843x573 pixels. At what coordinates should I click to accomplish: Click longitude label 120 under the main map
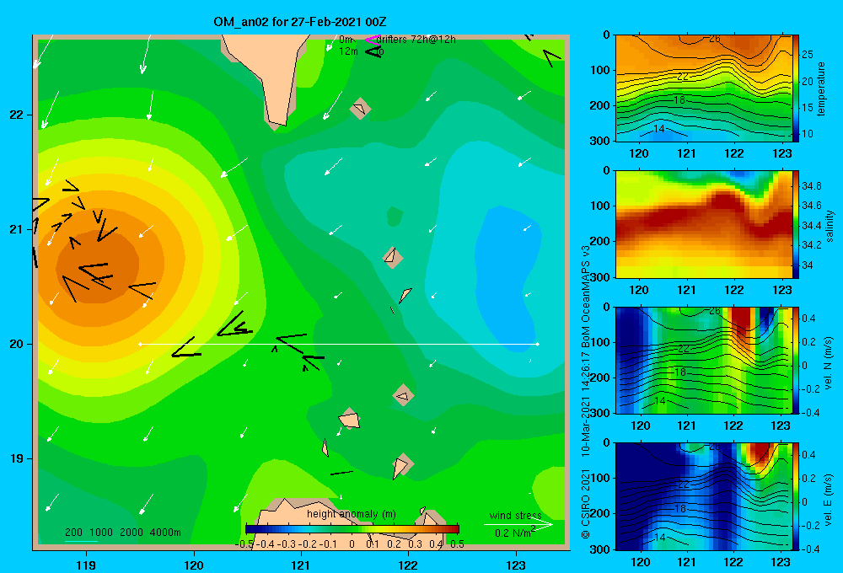pyautogui.click(x=194, y=565)
